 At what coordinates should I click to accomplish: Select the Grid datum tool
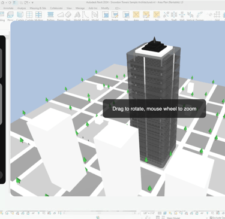pos(217,16)
